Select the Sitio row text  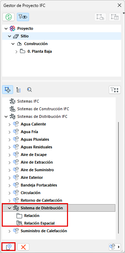pos(25,36)
